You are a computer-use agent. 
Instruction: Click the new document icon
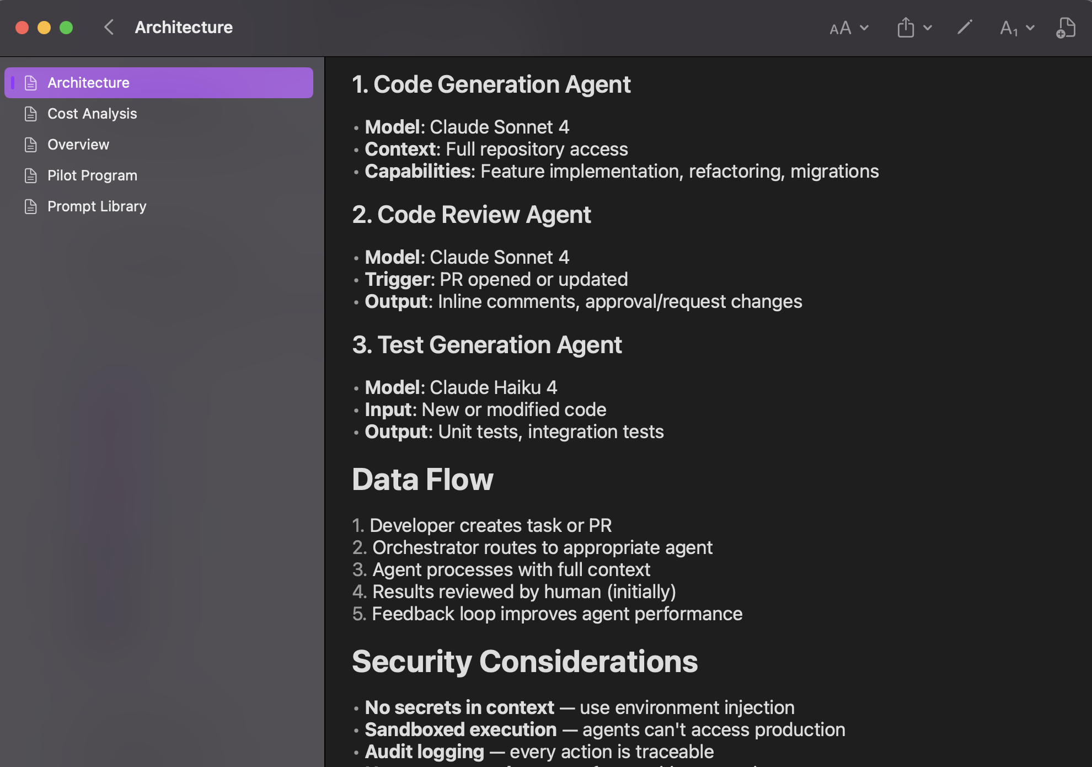[x=1066, y=28]
